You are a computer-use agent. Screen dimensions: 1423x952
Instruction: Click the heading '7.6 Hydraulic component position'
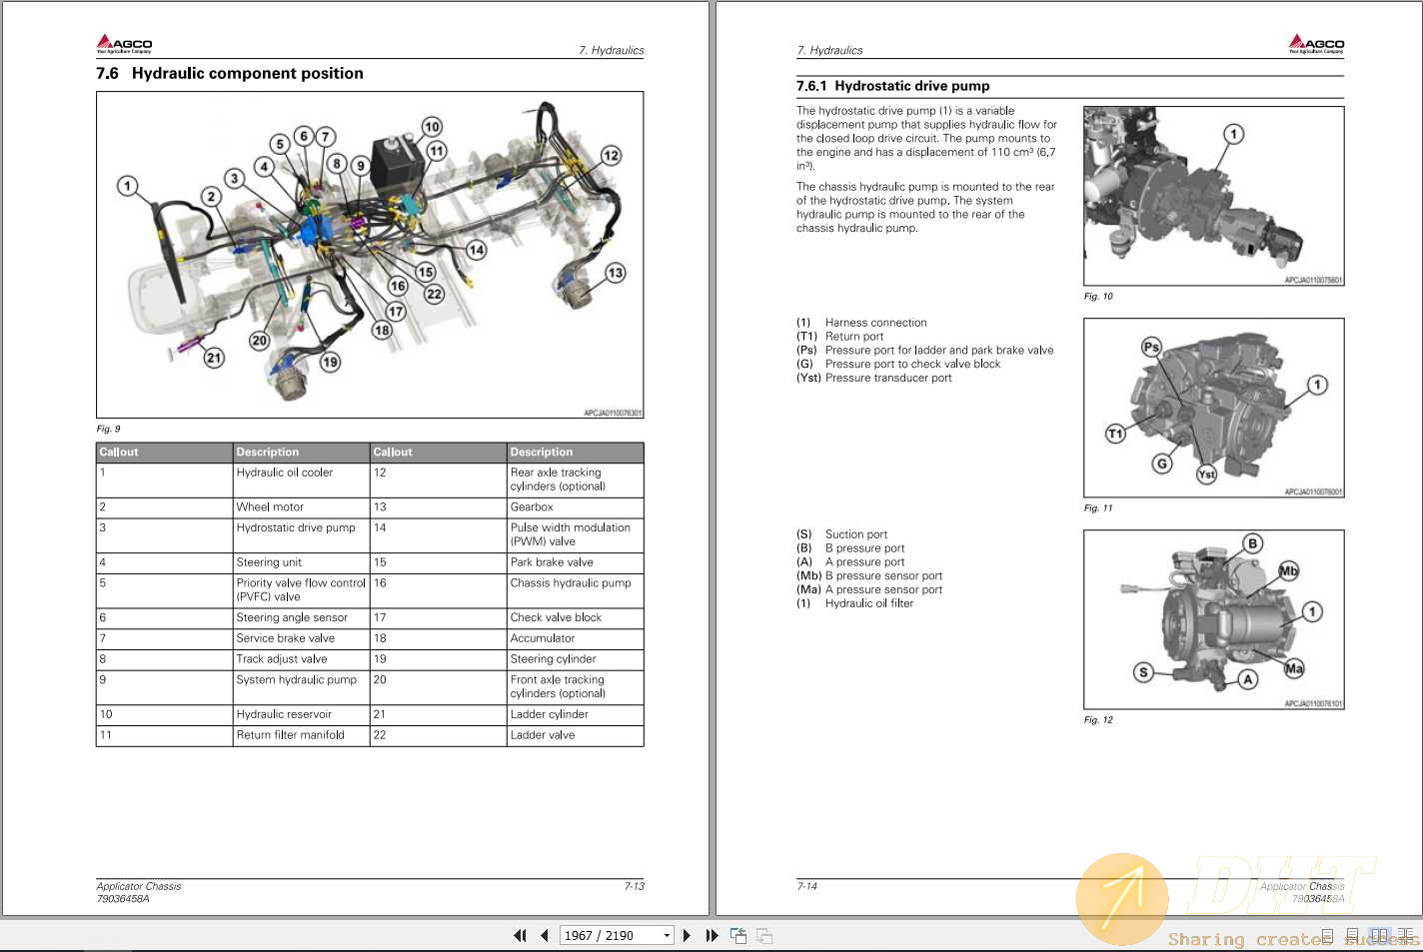(230, 73)
